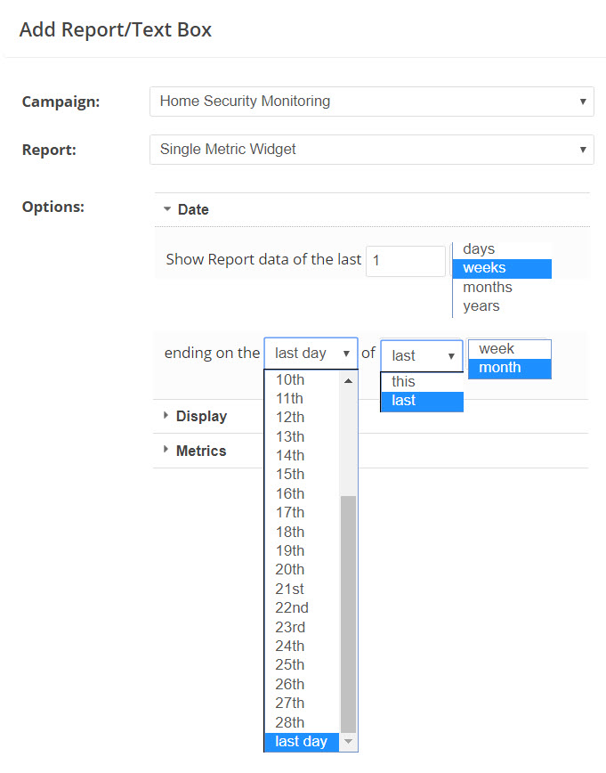Select 'months' in the period list
The image size is (606, 773).
[x=488, y=287]
